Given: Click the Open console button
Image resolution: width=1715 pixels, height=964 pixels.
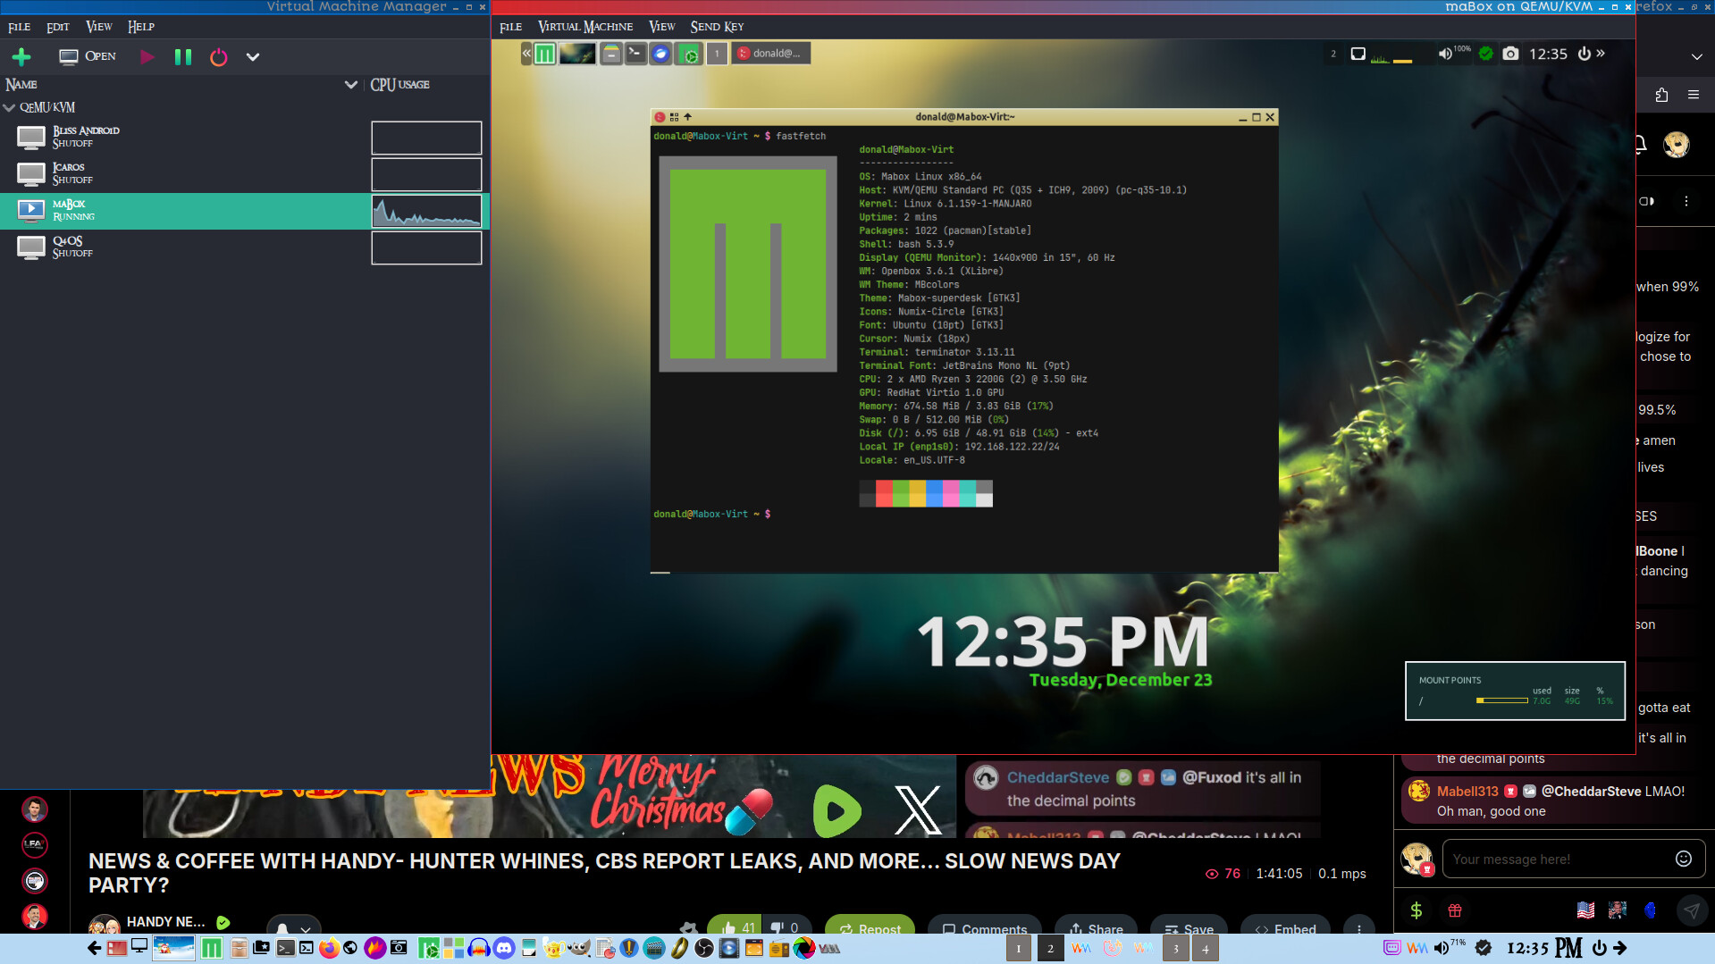Looking at the screenshot, I should 88,56.
